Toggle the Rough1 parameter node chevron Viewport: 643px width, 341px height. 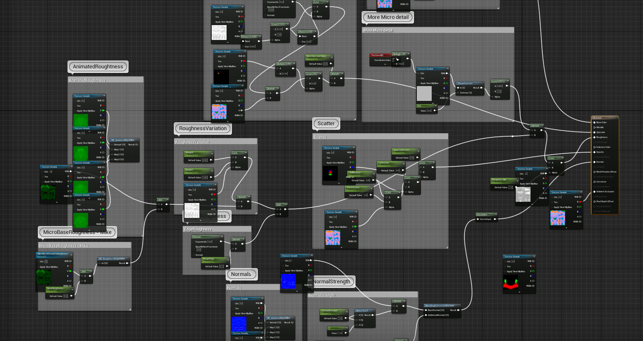pyautogui.click(x=211, y=170)
